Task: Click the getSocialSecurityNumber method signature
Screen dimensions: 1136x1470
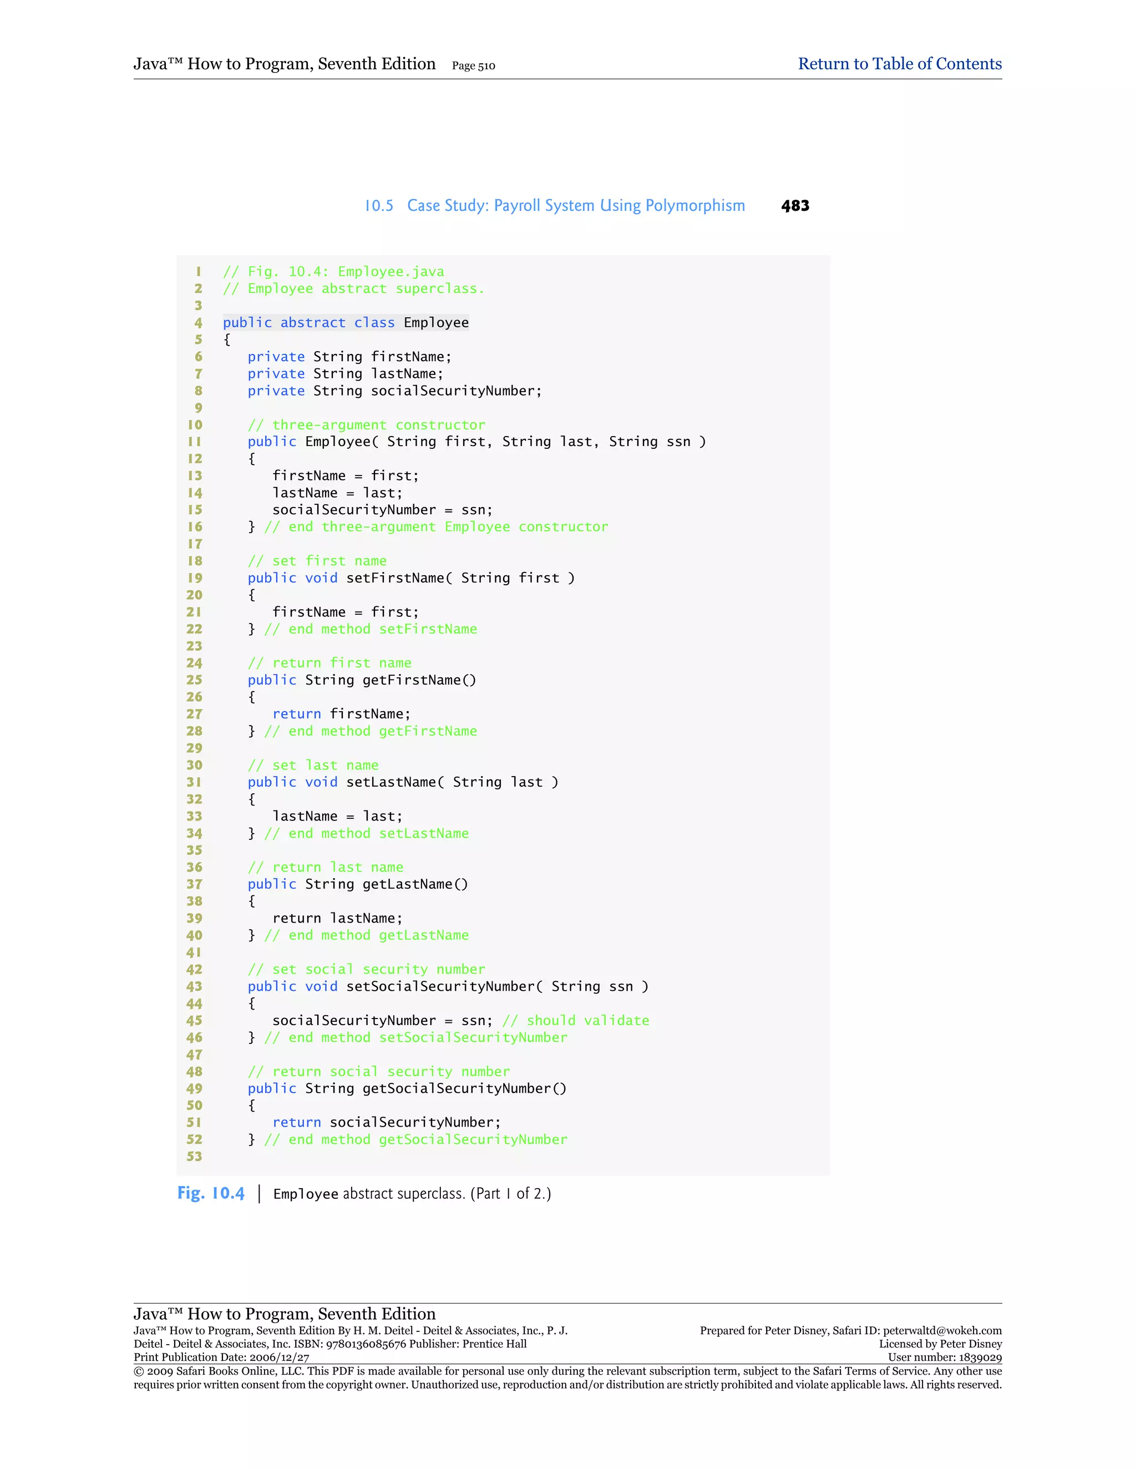Action: 407,1088
